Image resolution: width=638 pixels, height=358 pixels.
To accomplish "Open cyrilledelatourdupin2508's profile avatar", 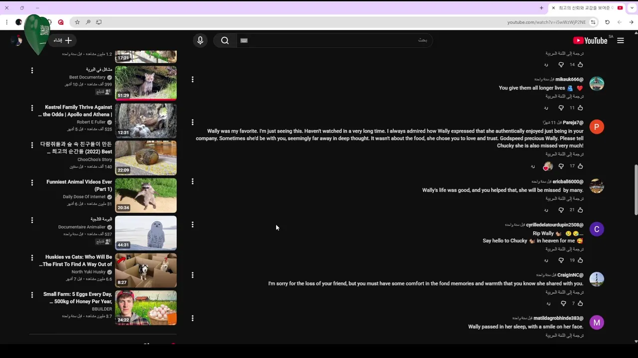I will point(597,229).
